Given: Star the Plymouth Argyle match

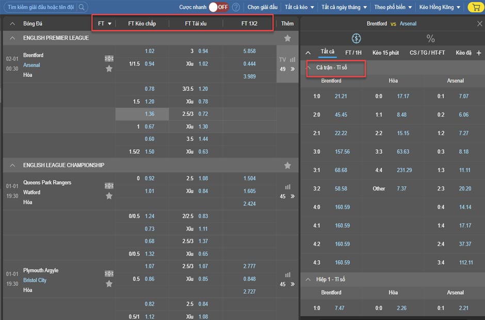Looking at the screenshot, I should [x=109, y=283].
